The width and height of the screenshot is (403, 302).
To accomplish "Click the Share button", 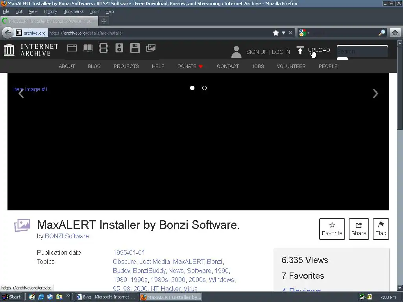I will tap(359, 229).
